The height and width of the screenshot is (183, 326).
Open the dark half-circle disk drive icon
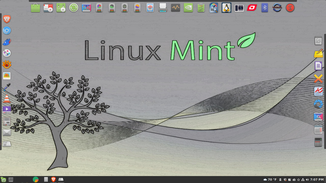tap(112, 8)
